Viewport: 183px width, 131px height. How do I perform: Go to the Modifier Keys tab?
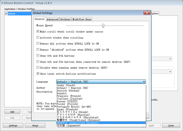click(82, 19)
